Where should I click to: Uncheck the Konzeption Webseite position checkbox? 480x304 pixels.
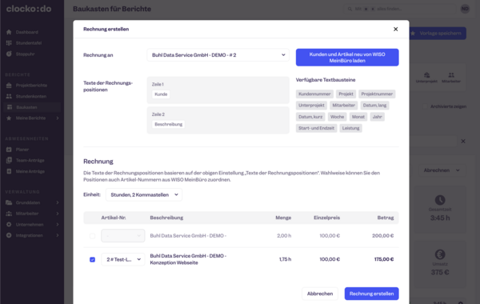(92, 260)
